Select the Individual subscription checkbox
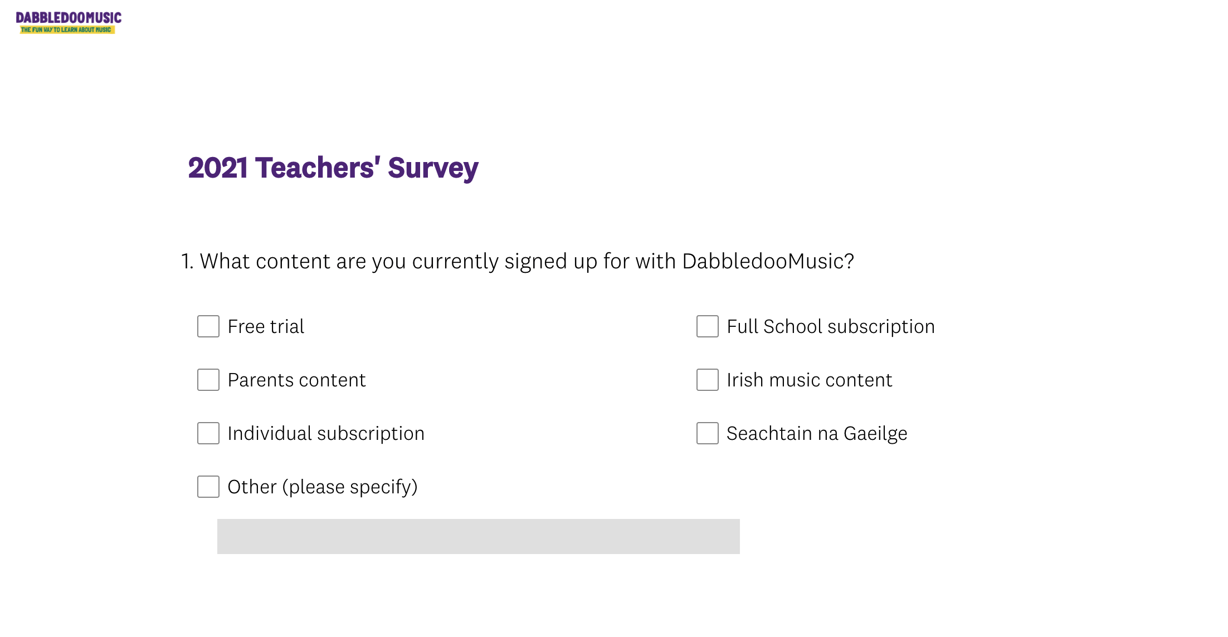1228x637 pixels. [208, 433]
